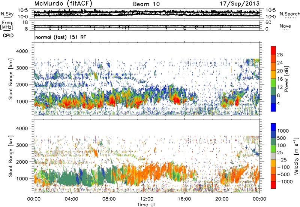Image resolution: width=300 pixels, height=207 pixels.
Task: Click the '500' label on Velocity color bar
Action: click(x=282, y=138)
